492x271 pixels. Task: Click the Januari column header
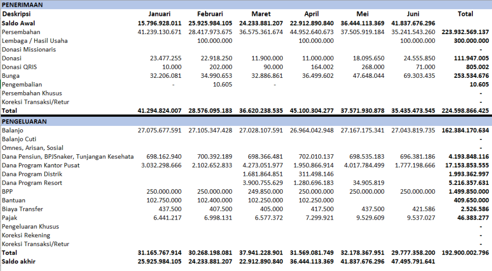click(x=160, y=14)
